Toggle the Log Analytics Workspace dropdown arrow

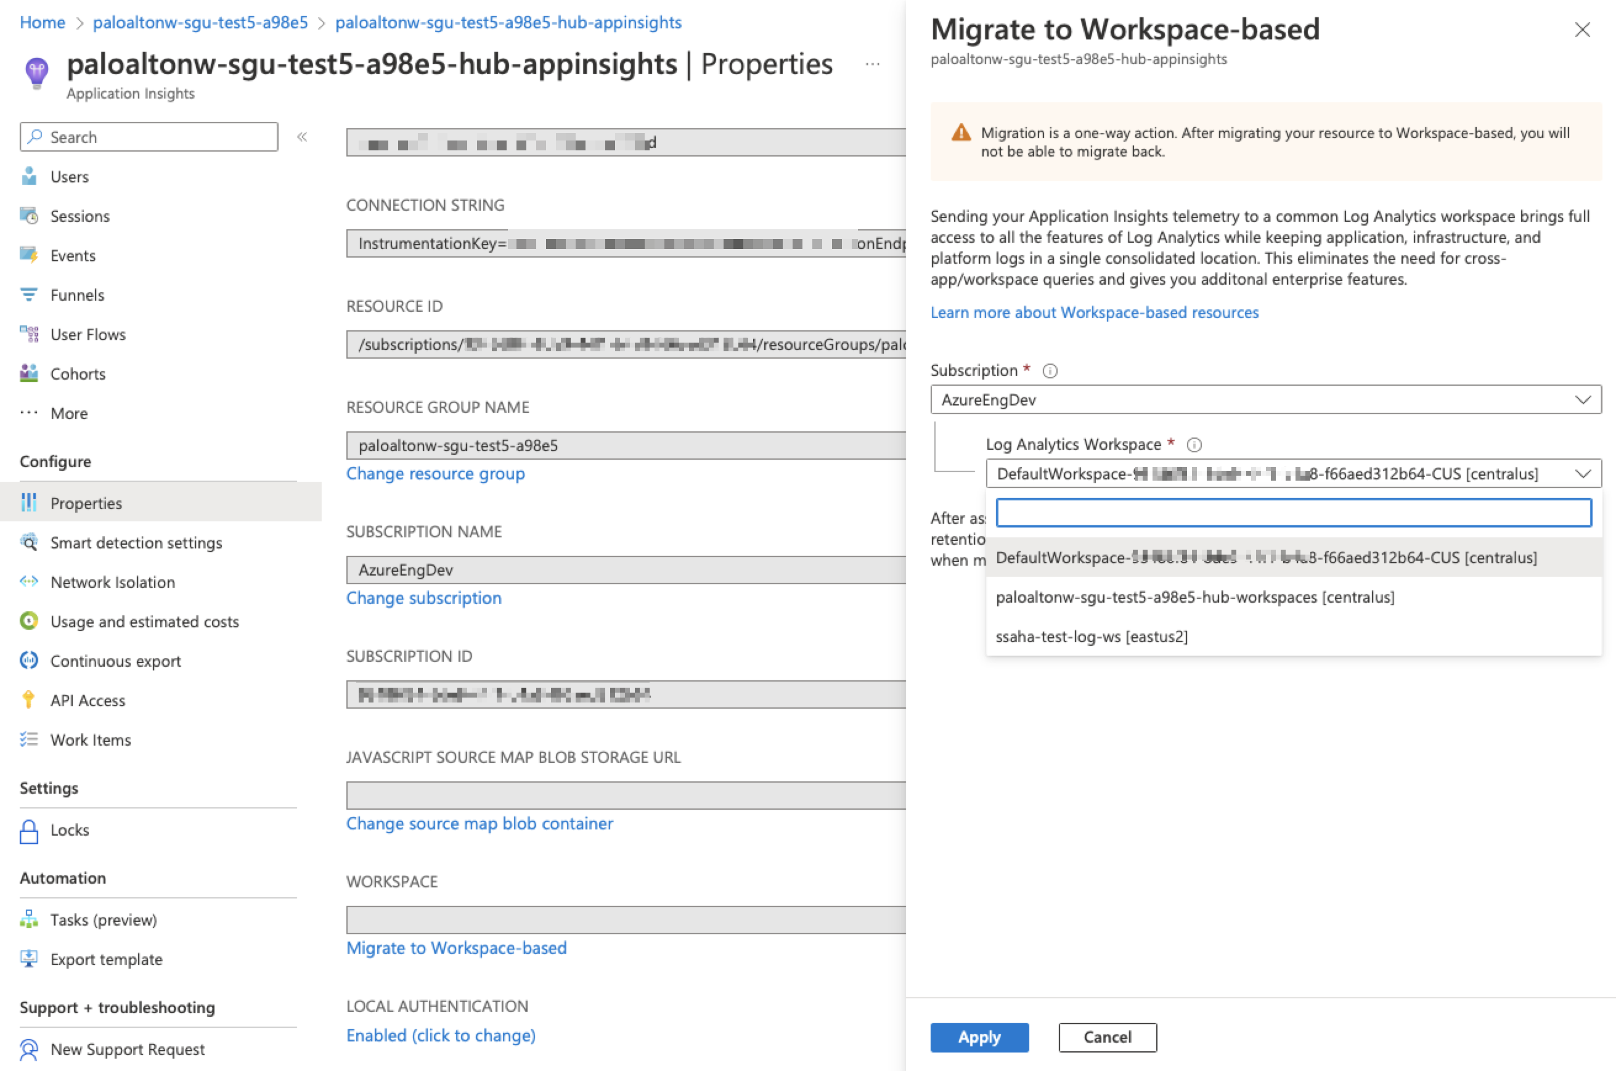click(x=1583, y=473)
